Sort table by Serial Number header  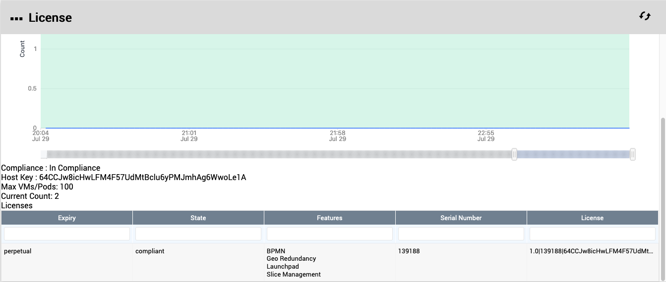point(461,218)
